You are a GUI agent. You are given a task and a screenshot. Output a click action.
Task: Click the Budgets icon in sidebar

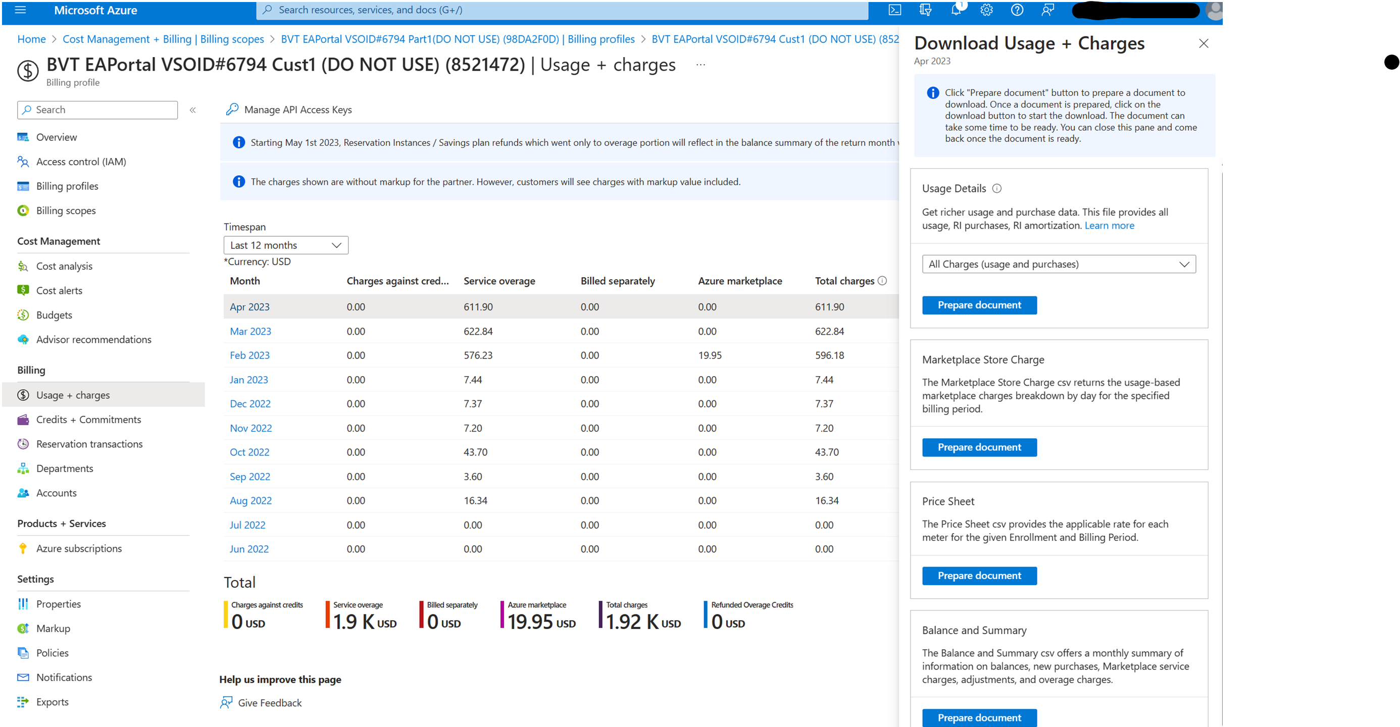coord(23,315)
